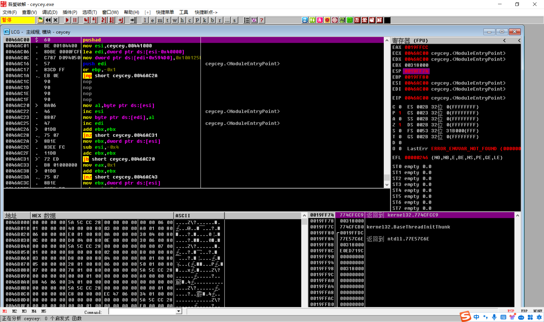The image size is (544, 322).
Task: Toggle the parity flag P value
Action: coord(400,113)
